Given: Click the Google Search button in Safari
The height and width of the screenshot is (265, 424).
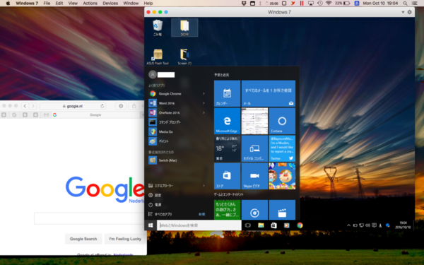Looking at the screenshot, I should point(83,239).
